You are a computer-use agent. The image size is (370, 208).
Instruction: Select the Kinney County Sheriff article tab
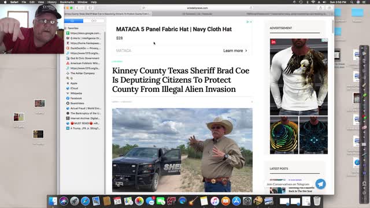(108, 14)
